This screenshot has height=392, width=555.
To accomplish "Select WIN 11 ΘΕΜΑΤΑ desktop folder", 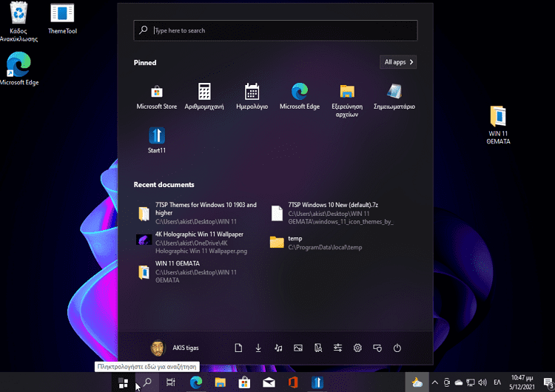I will tap(498, 125).
